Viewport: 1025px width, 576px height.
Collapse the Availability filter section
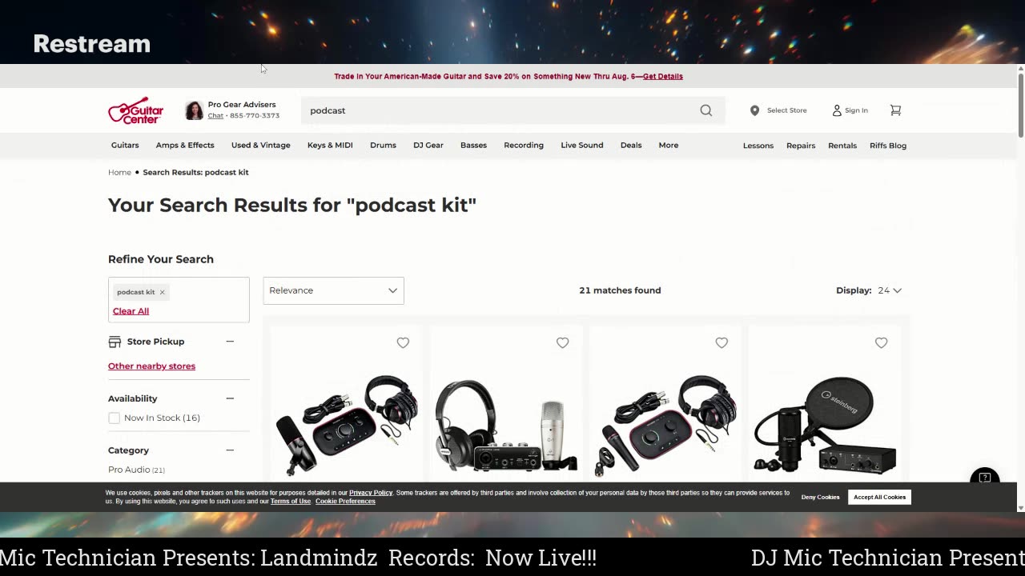coord(230,398)
